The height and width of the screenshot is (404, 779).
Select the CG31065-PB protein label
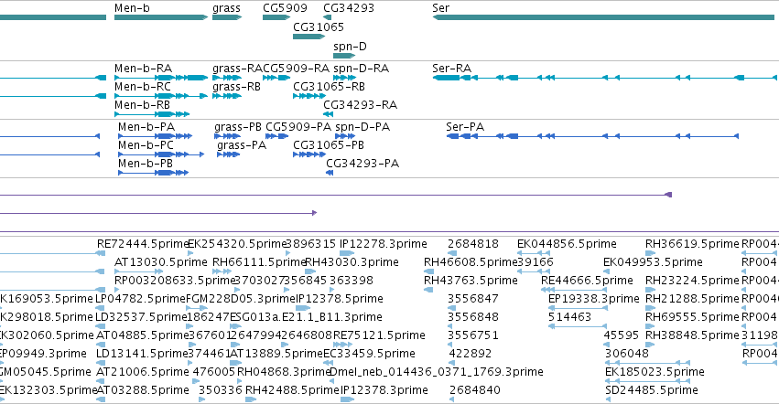(329, 145)
